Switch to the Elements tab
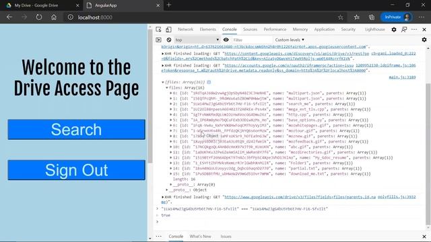 pyautogui.click(x=208, y=30)
